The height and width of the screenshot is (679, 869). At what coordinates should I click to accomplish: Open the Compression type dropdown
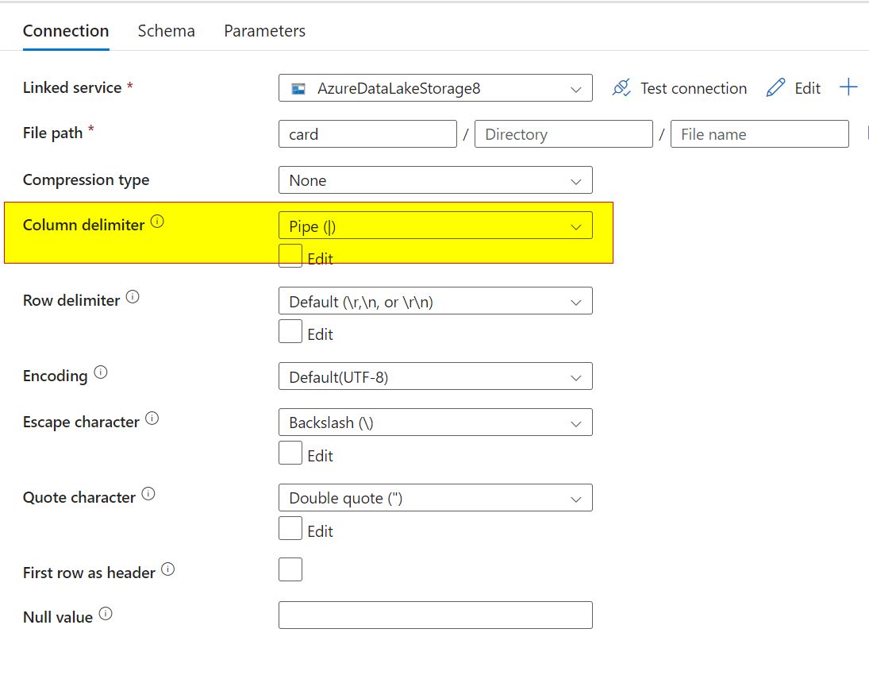435,180
